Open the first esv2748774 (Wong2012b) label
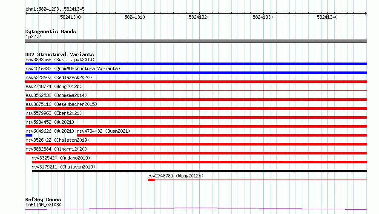The width and height of the screenshot is (379, 214). point(54,86)
